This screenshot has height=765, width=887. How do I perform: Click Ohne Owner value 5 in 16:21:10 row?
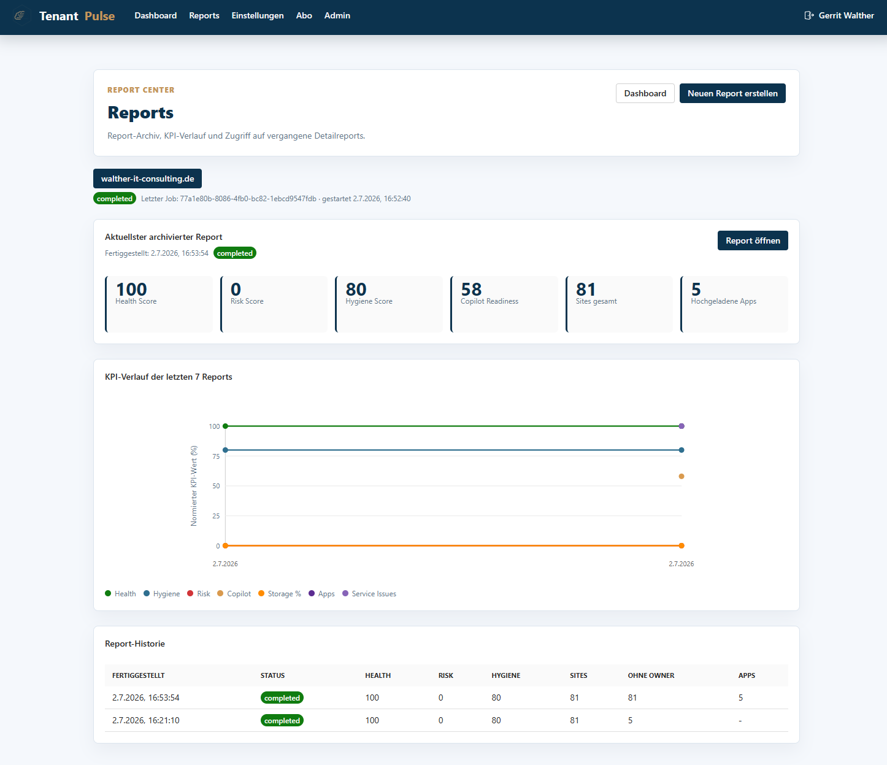coord(630,720)
